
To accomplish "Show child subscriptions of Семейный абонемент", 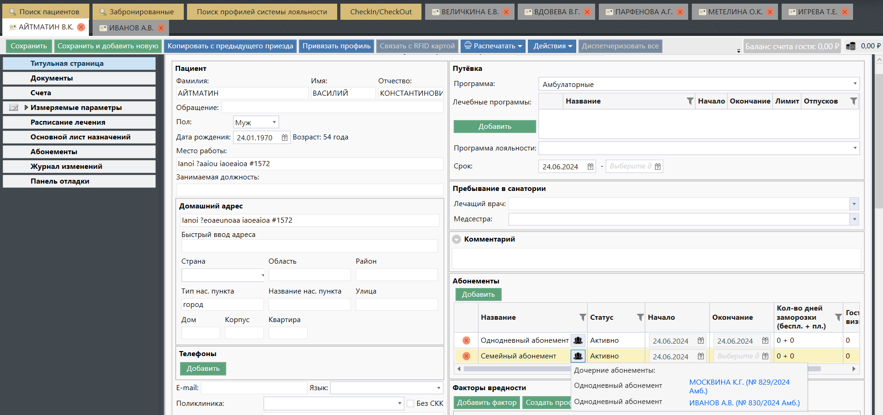I will coord(578,356).
